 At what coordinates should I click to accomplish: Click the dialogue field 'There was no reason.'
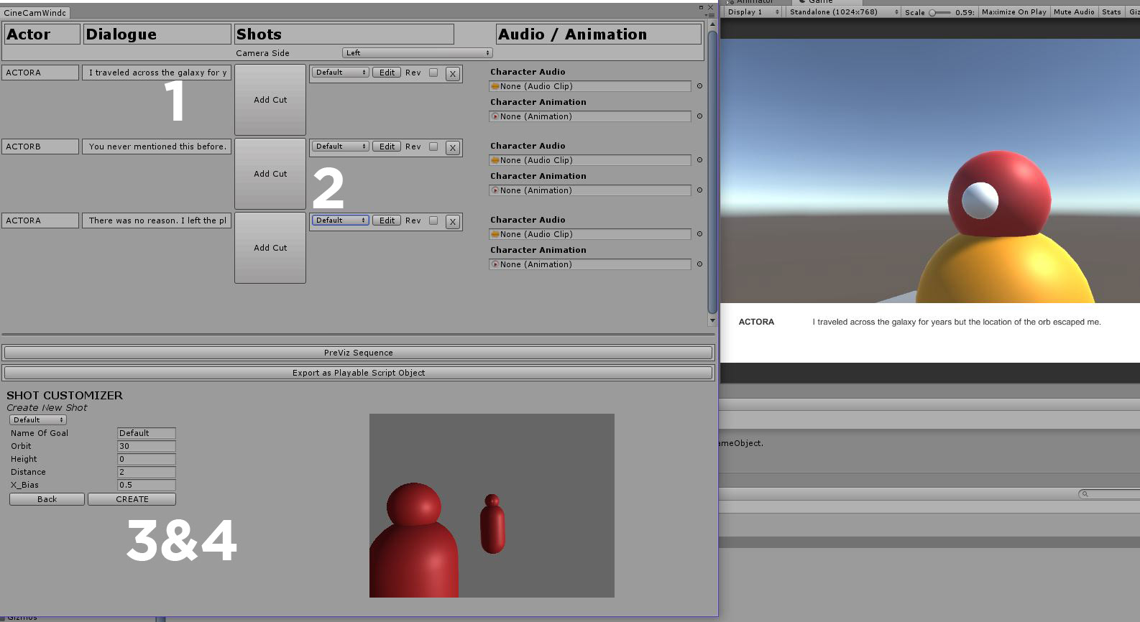tap(157, 221)
